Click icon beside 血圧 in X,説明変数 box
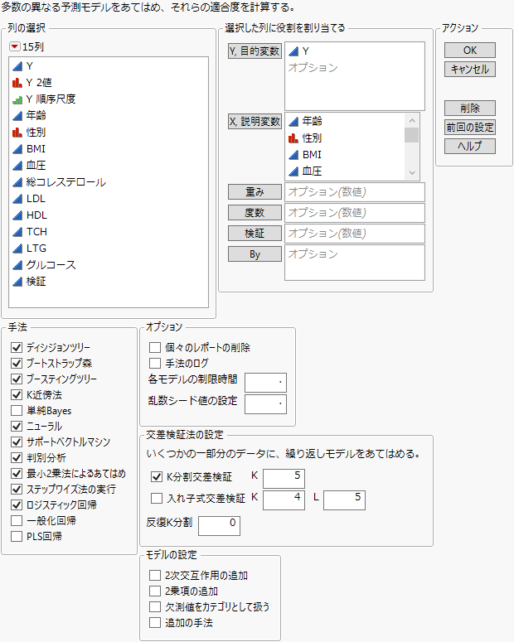514x642 pixels. (x=293, y=171)
